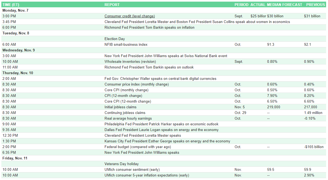Screen dimensions: 328x180
Task: Click the REPORT column header
Action: point(112,5)
